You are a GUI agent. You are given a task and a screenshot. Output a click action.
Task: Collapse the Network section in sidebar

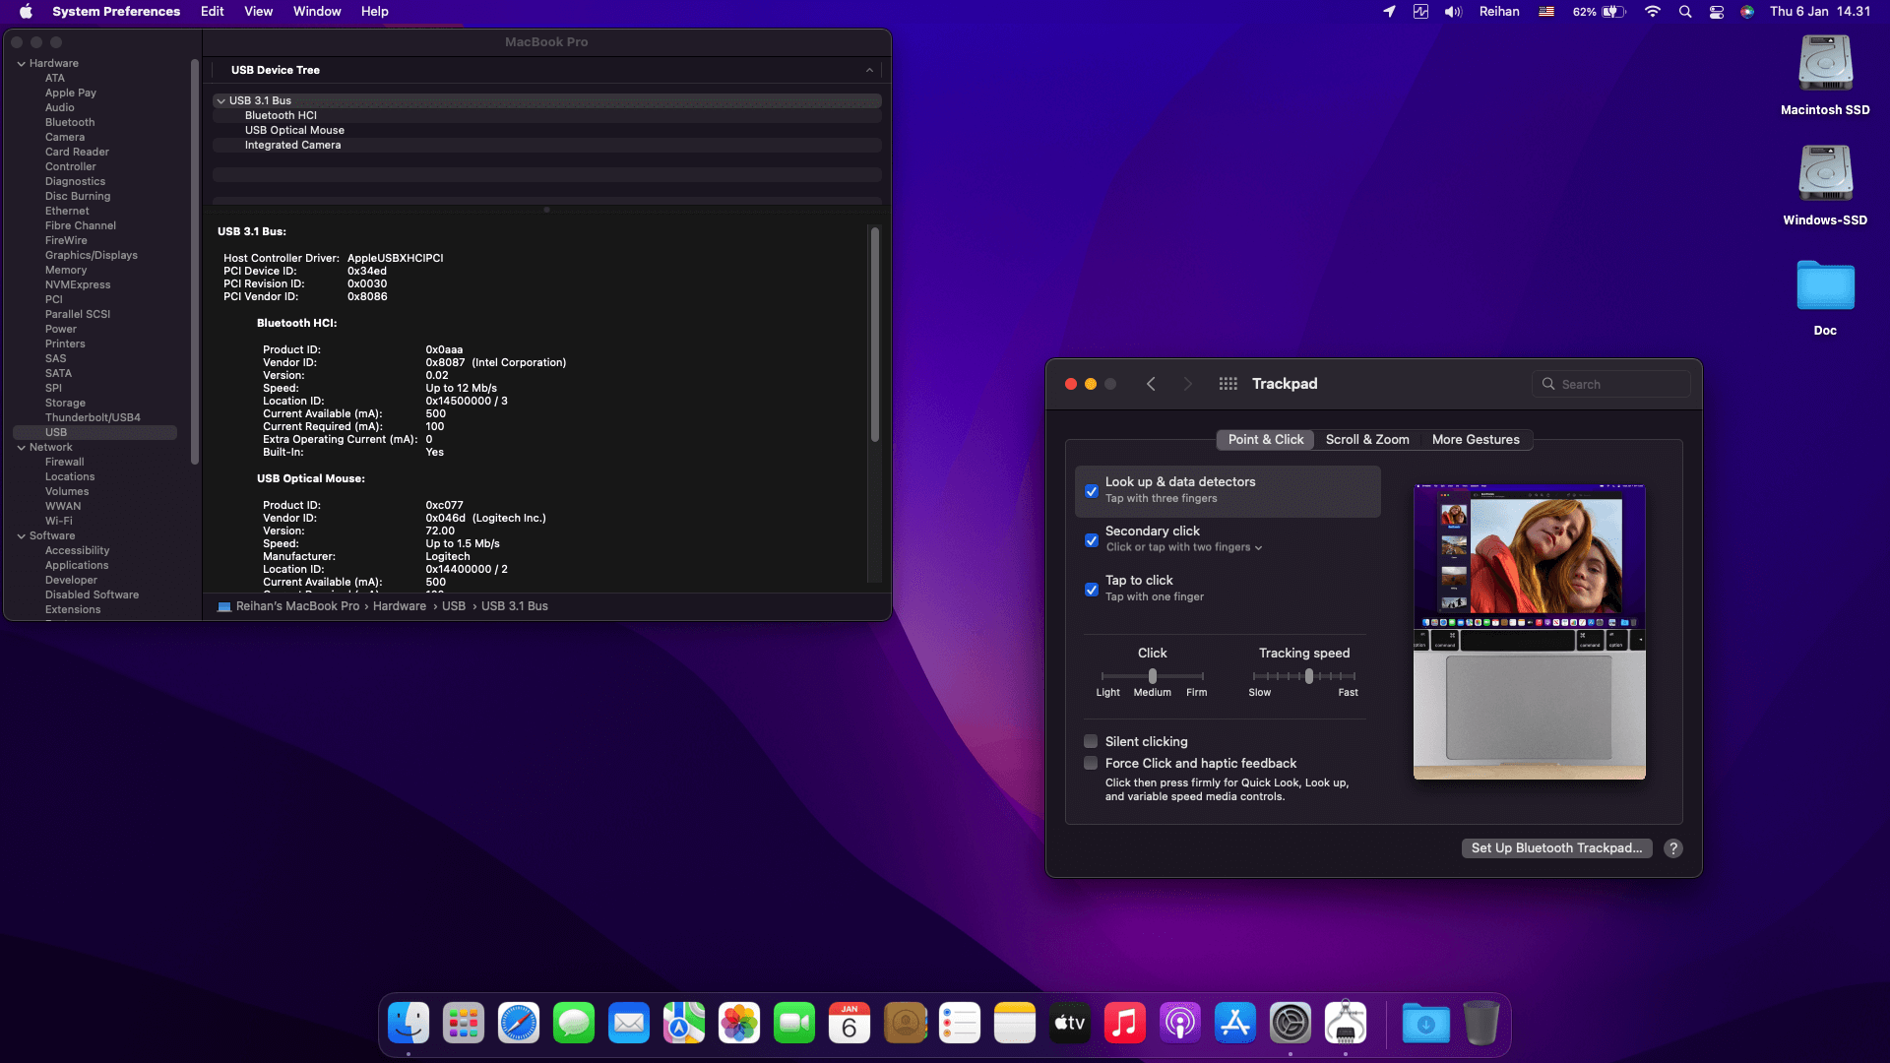[21, 447]
